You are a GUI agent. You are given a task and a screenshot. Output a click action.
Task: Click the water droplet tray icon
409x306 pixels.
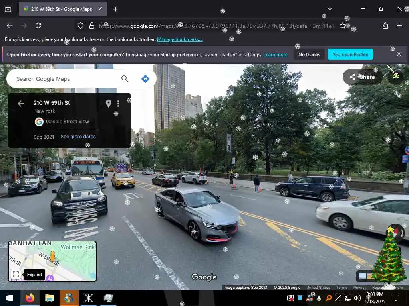coord(319,298)
